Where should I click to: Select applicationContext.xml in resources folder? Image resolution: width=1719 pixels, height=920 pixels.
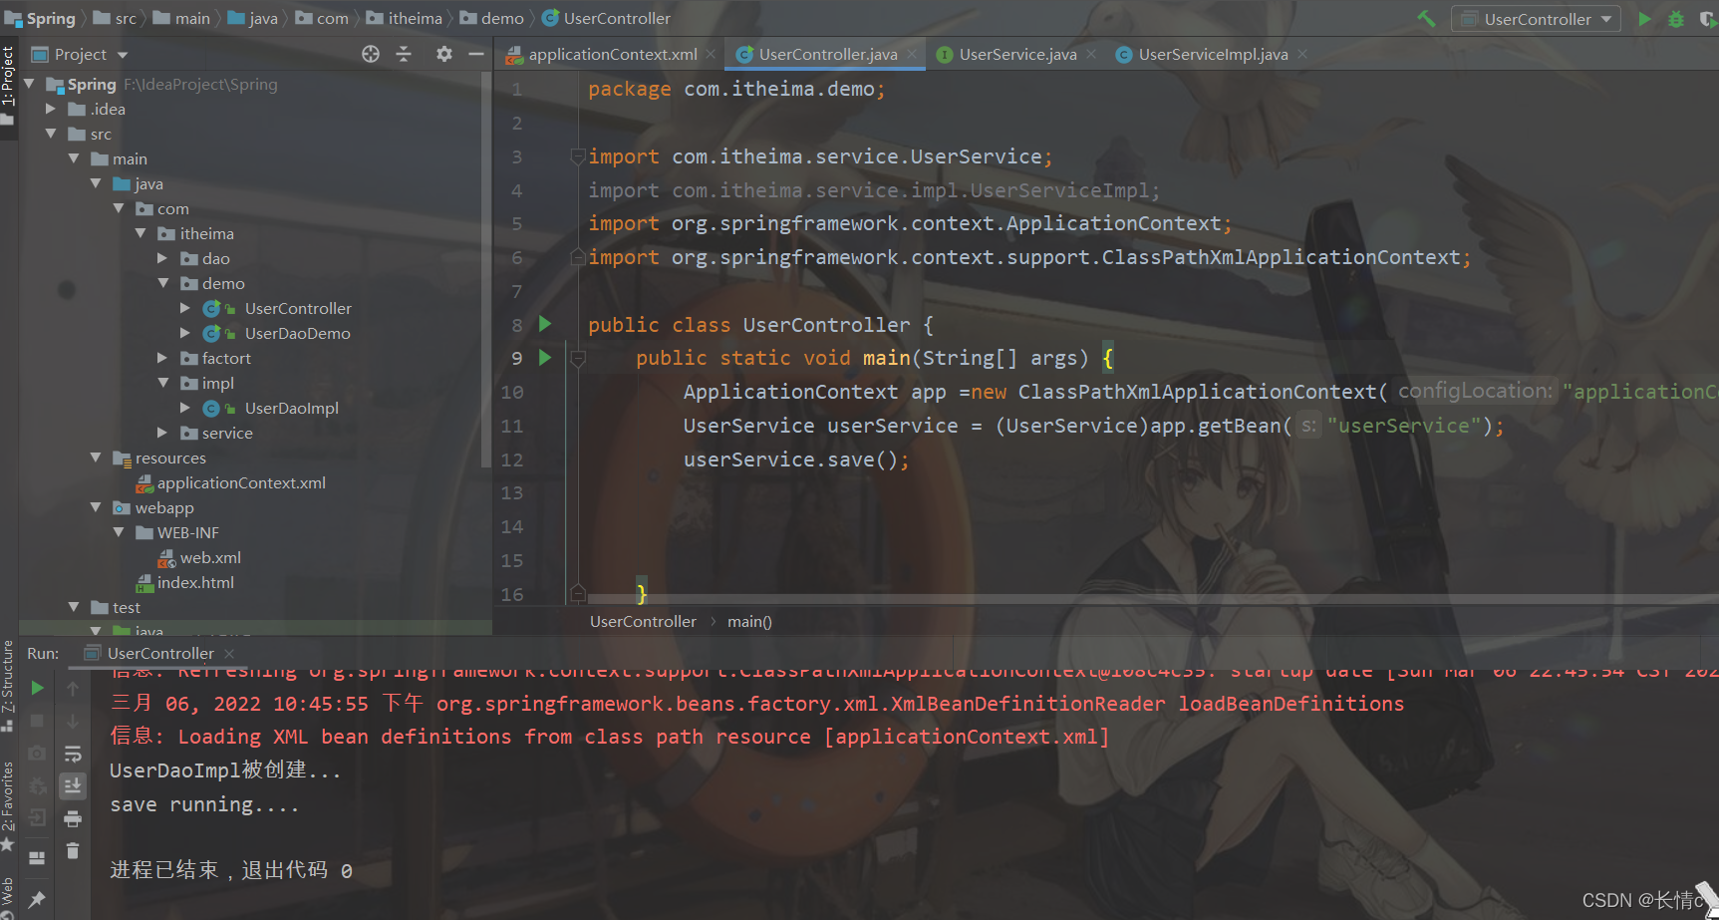click(241, 482)
